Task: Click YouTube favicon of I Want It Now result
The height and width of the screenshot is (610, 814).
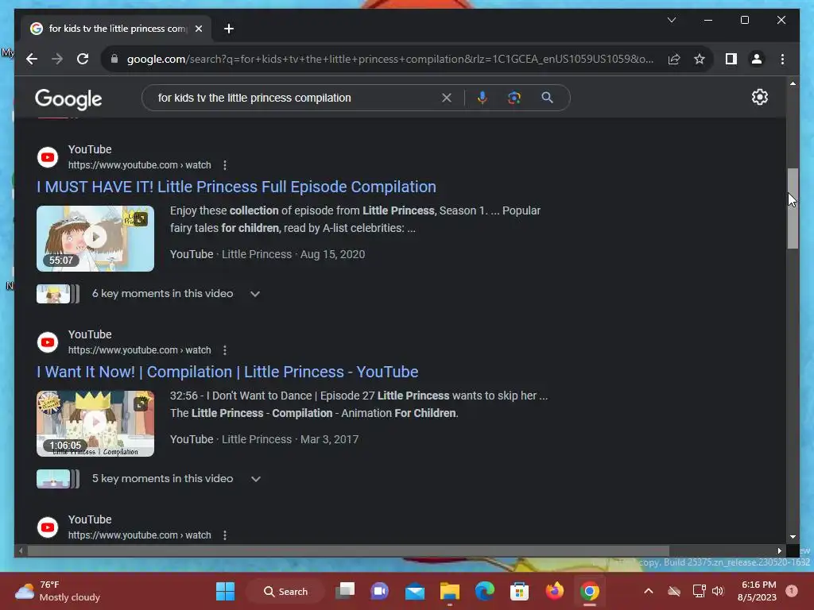Action: [48, 342]
